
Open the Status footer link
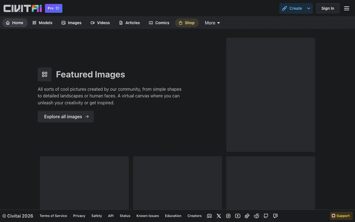pyautogui.click(x=125, y=216)
